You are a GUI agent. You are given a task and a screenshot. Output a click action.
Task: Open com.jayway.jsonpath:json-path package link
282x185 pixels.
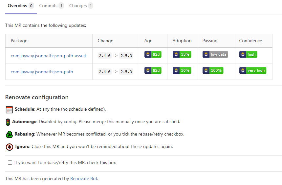(x=42, y=72)
